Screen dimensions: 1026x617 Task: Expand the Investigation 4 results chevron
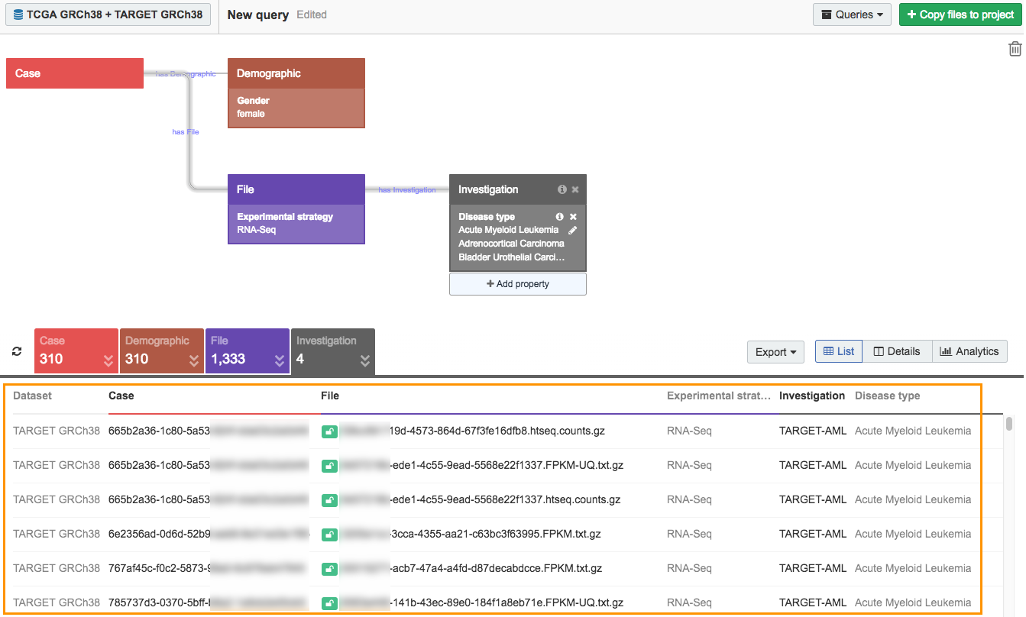(365, 360)
